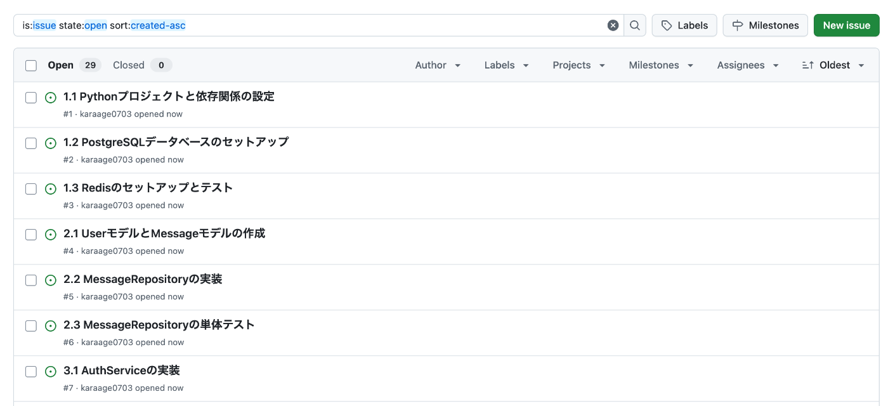Image resolution: width=888 pixels, height=406 pixels.
Task: Open the Labels page button with tag icon
Action: tap(684, 25)
